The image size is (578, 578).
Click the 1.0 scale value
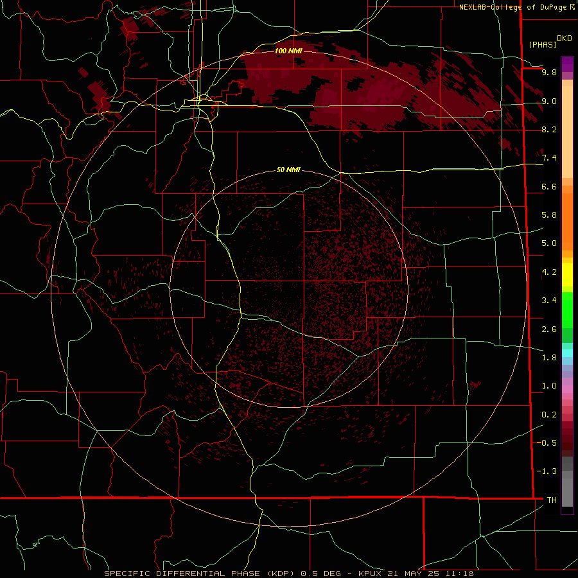point(549,386)
